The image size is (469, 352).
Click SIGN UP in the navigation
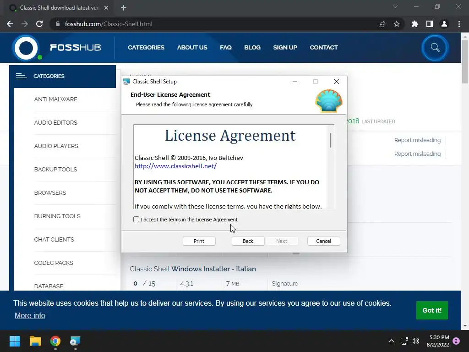point(285,48)
